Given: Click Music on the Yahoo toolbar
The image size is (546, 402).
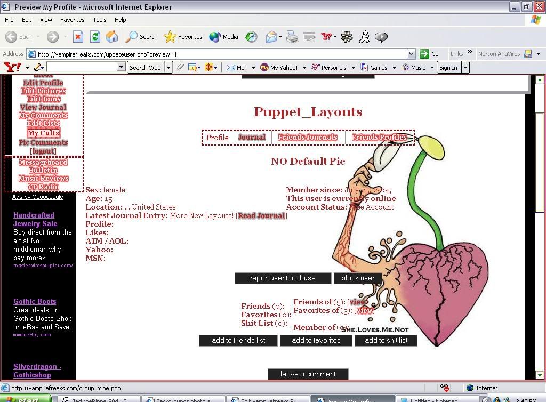Looking at the screenshot, I should pyautogui.click(x=414, y=68).
